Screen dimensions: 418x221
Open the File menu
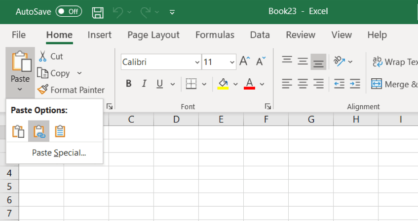(x=19, y=35)
